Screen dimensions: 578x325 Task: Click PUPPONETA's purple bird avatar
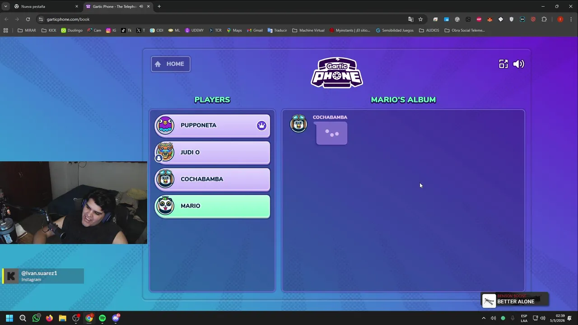click(x=165, y=125)
